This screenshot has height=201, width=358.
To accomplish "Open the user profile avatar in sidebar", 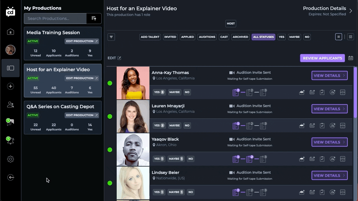I will (11, 50).
